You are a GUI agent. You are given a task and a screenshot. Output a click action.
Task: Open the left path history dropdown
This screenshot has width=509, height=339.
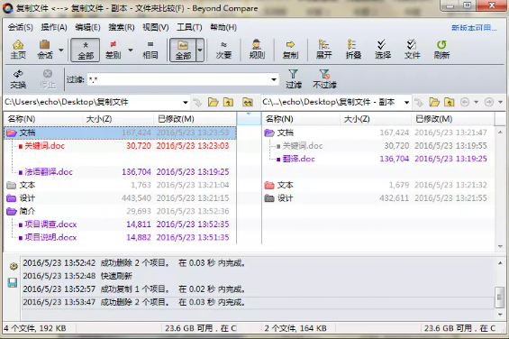186,103
